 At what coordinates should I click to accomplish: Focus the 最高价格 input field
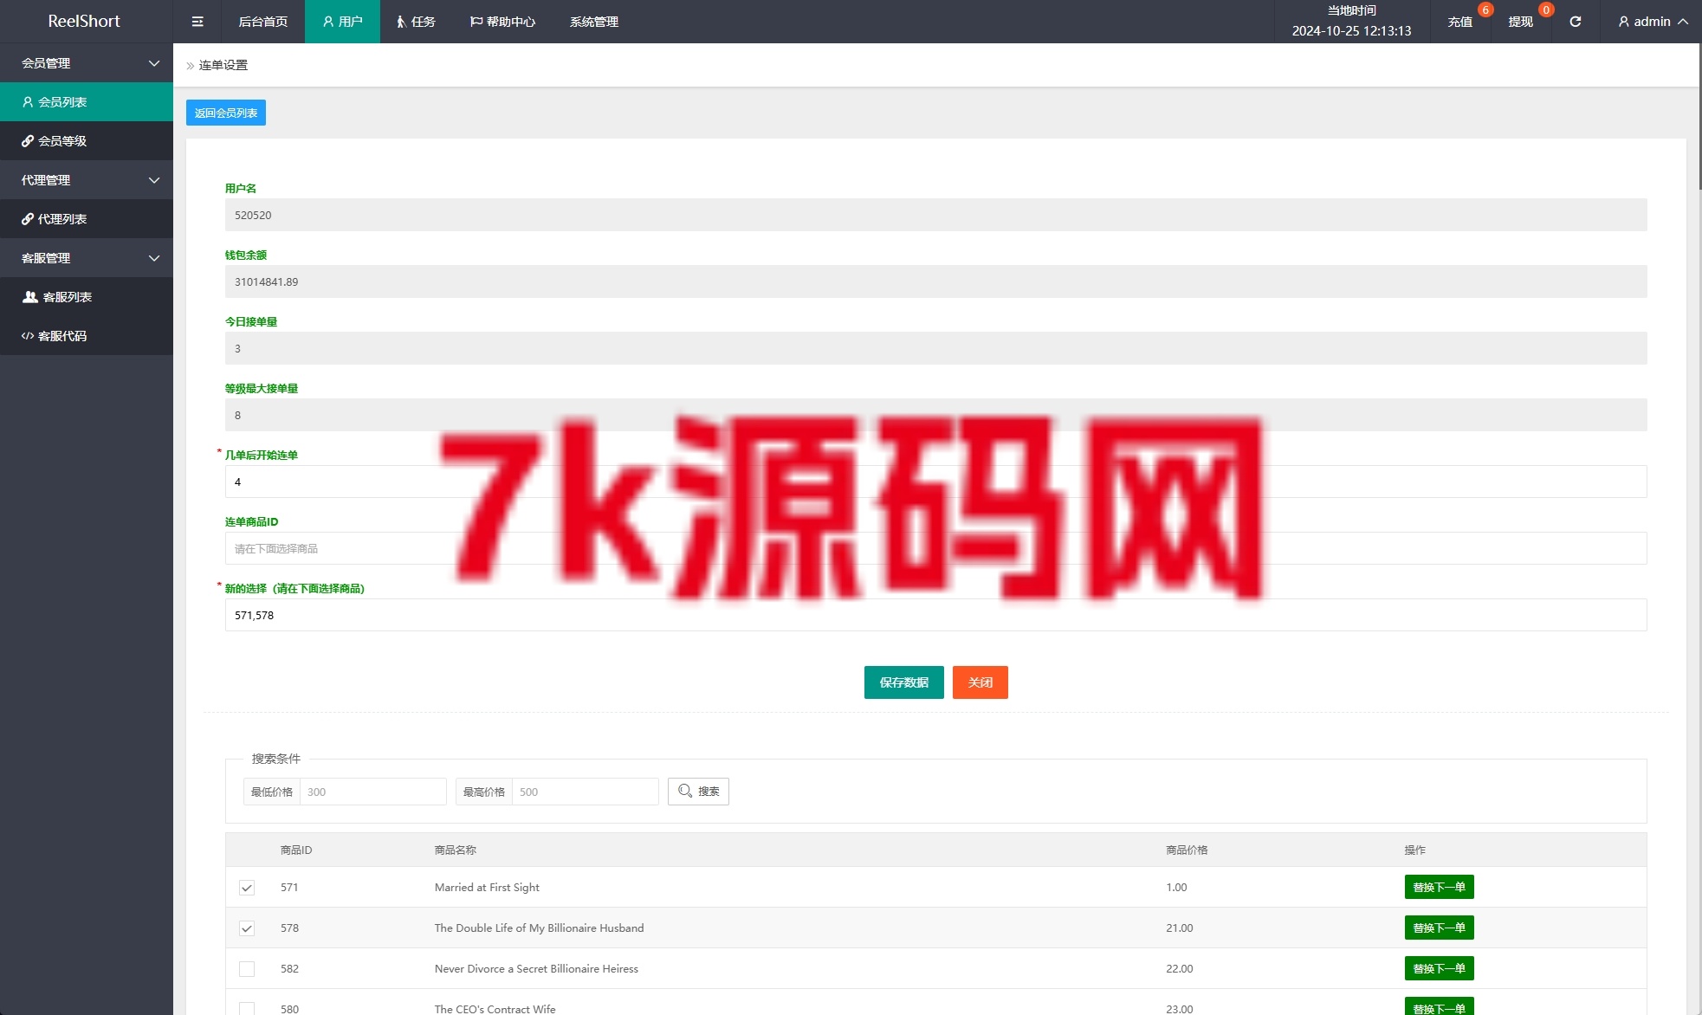click(585, 792)
